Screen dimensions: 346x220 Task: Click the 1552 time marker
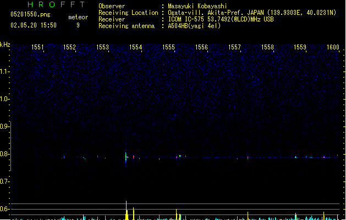pos(69,47)
